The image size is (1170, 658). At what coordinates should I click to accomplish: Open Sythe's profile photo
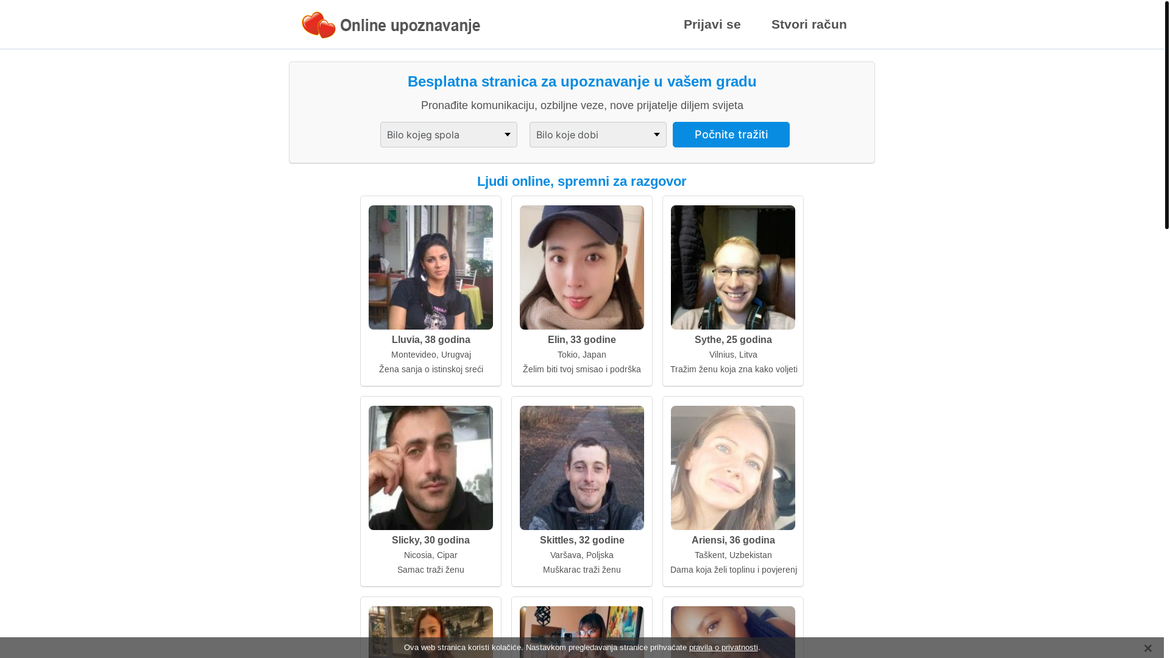(733, 267)
